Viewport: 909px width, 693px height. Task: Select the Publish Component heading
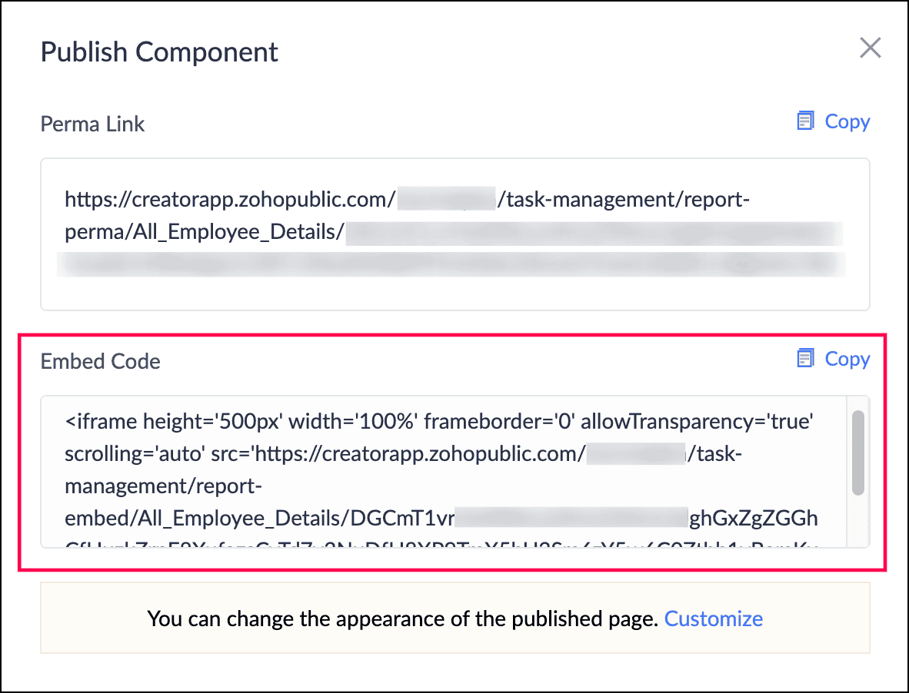tap(159, 52)
